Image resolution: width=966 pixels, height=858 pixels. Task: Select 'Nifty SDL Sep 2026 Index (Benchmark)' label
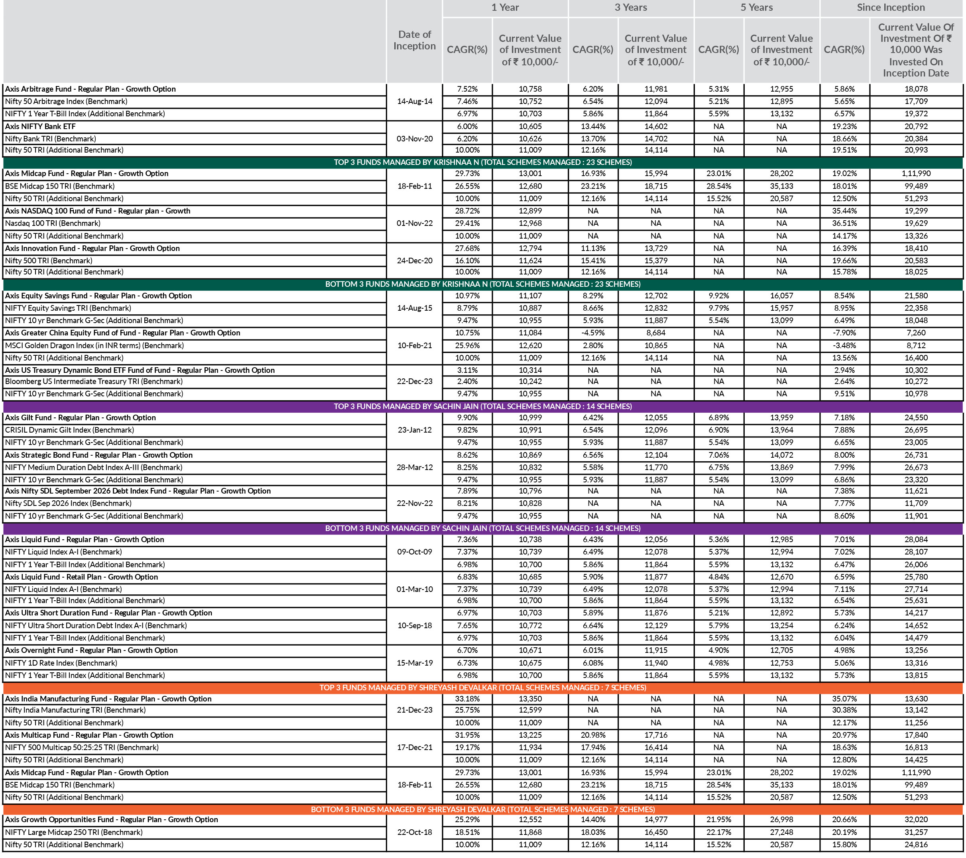click(x=69, y=503)
